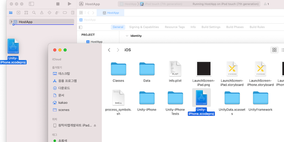Switch to the General tab
Image resolution: width=284 pixels, height=142 pixels.
118,27
